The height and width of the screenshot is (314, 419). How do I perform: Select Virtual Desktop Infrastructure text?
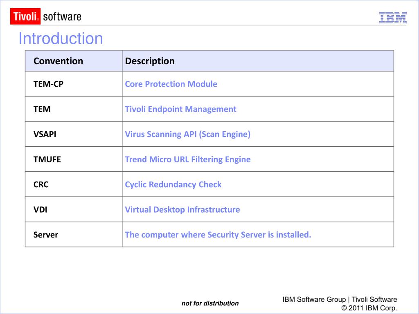pos(182,210)
